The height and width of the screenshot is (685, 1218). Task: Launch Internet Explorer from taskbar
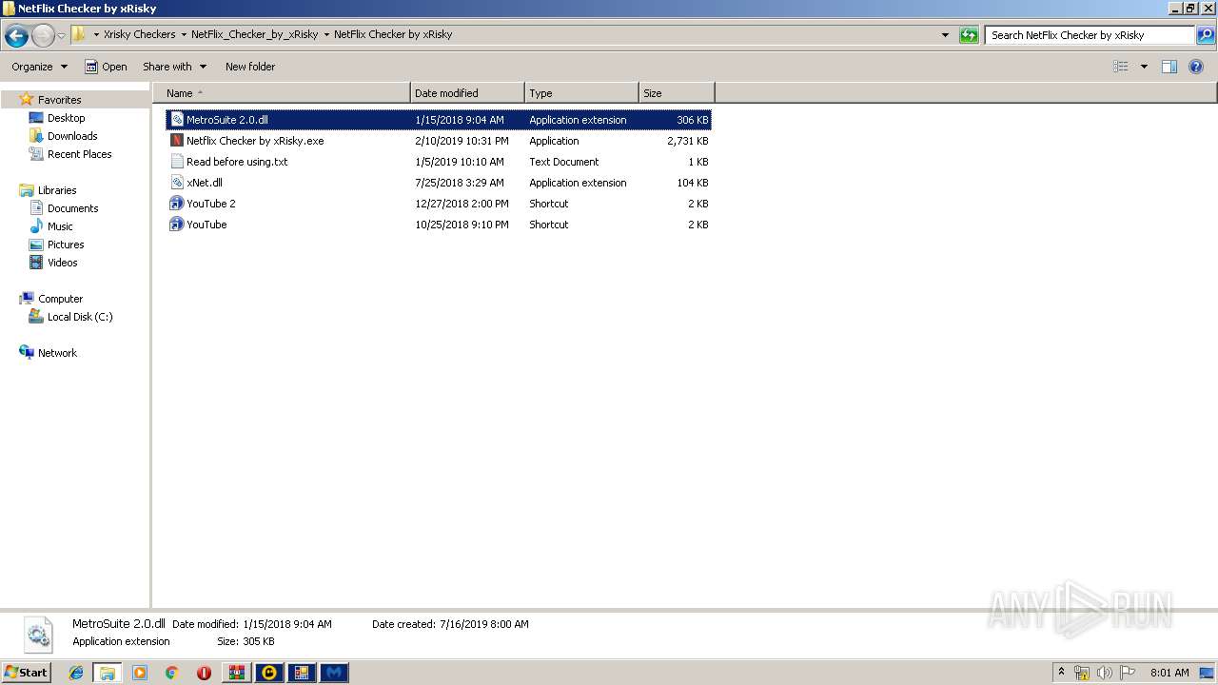[x=76, y=673]
